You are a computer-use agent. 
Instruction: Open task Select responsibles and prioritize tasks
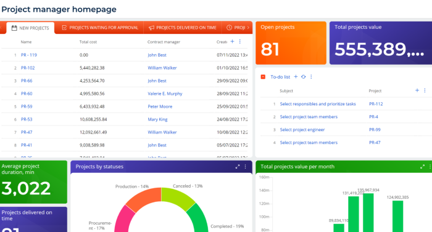point(318,104)
